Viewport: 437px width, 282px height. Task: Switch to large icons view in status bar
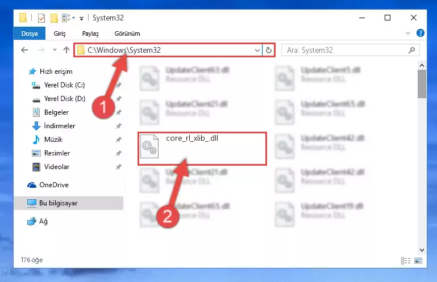click(x=418, y=261)
